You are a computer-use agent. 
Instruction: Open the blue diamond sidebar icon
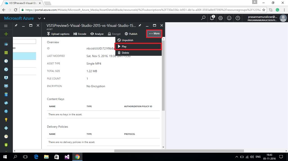(6, 128)
